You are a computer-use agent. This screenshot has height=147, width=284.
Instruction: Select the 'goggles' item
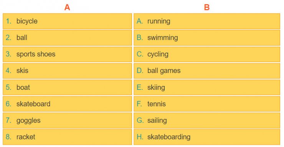(x=67, y=121)
